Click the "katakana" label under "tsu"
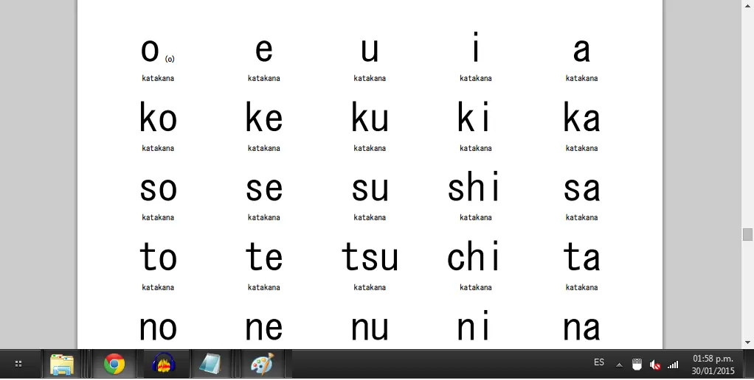754x380 pixels. 370,287
